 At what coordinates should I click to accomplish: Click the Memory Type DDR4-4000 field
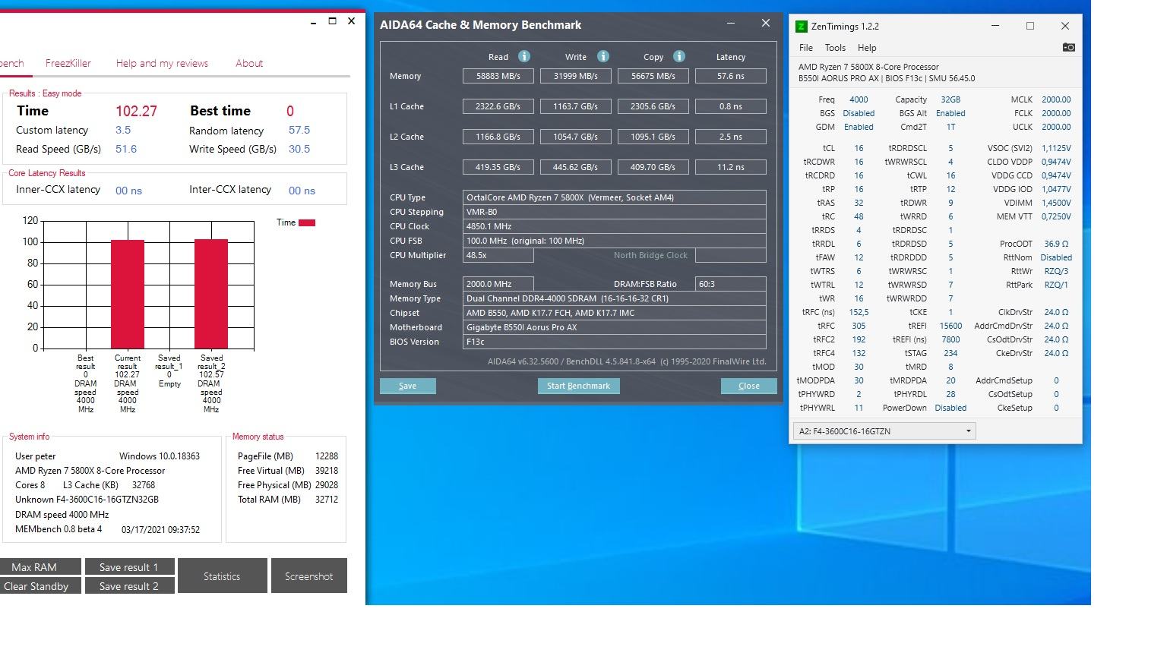(615, 298)
